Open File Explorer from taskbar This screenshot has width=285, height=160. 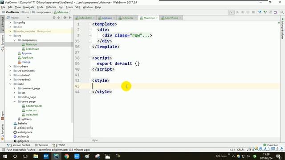tap(36, 156)
